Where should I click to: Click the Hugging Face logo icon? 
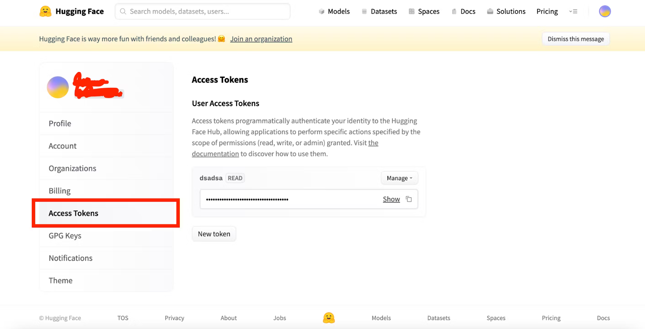[46, 11]
